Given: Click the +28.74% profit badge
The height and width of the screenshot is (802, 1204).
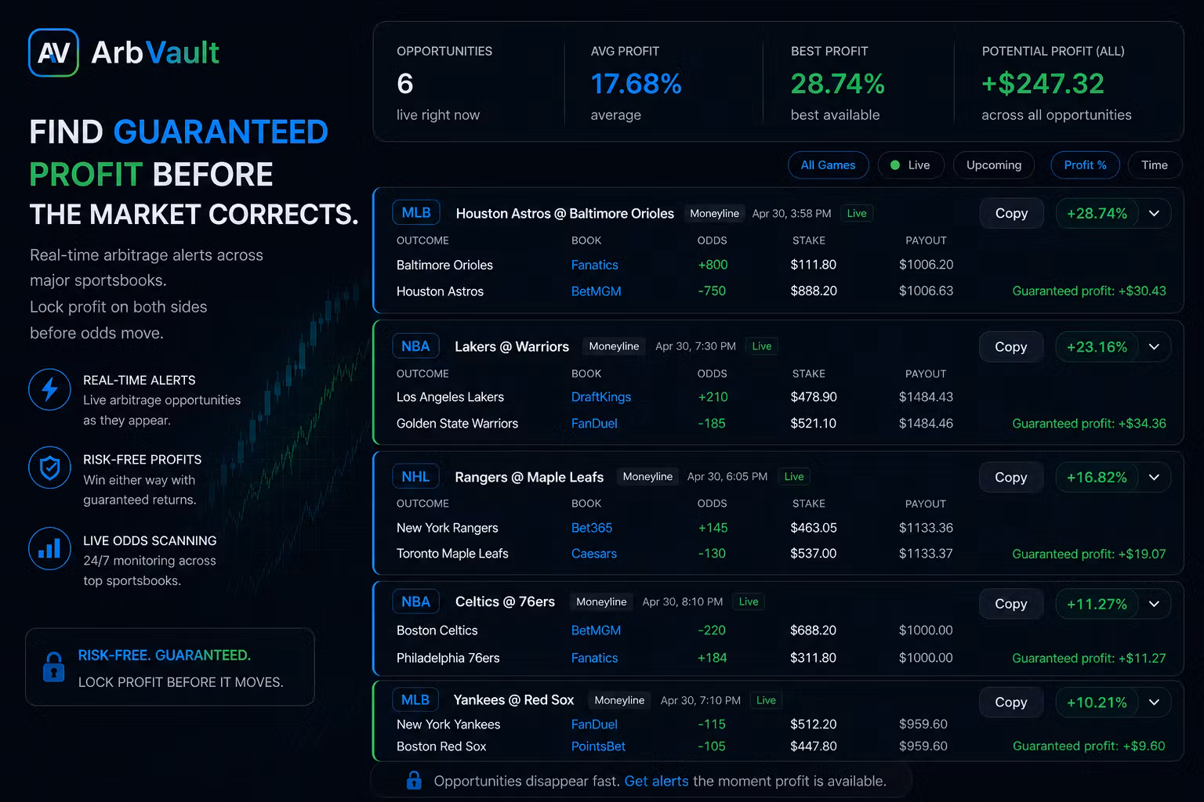Looking at the screenshot, I should (x=1097, y=213).
